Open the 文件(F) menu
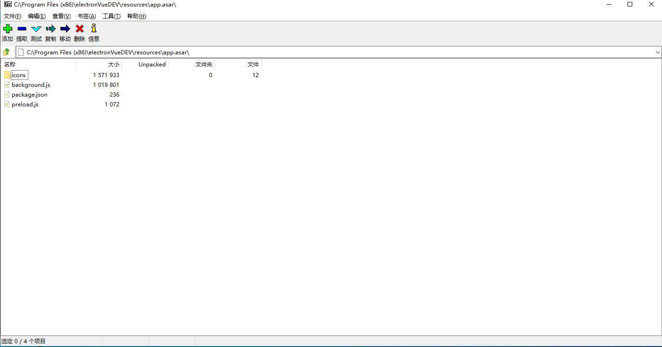 point(13,16)
